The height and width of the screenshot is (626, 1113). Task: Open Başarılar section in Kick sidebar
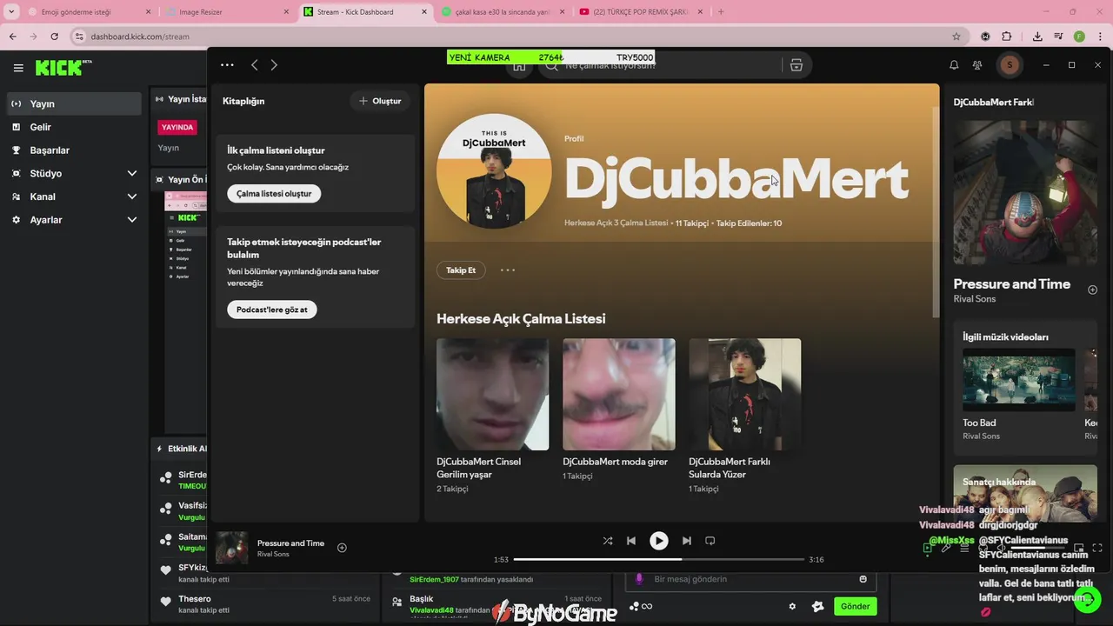(74, 150)
